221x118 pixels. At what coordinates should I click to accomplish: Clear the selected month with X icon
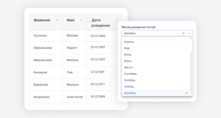click(x=183, y=33)
